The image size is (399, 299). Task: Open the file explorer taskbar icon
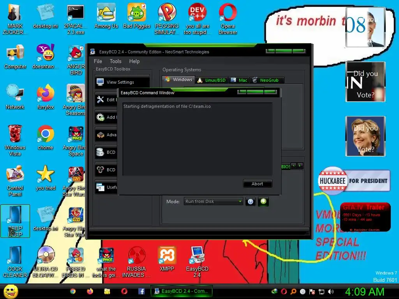107,291
